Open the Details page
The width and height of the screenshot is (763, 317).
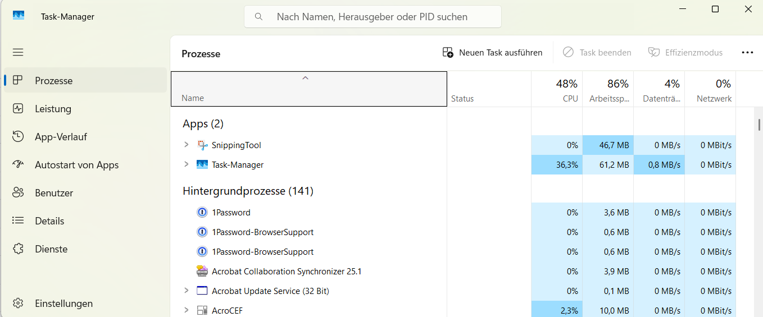(85, 220)
